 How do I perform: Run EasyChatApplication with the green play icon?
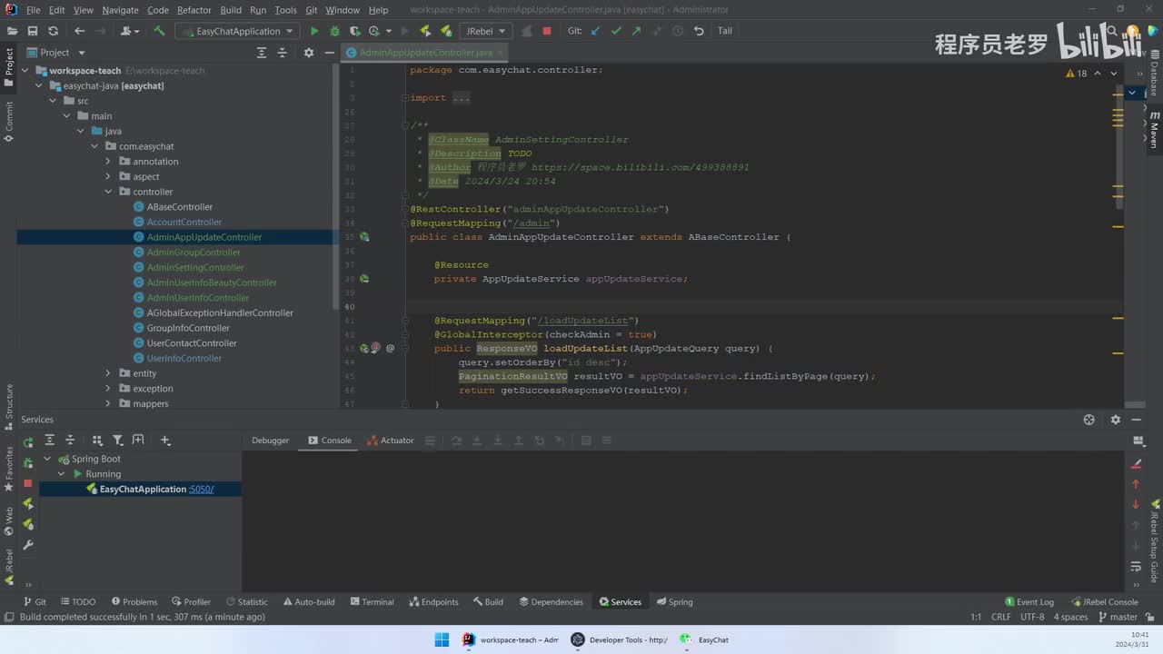tap(314, 31)
